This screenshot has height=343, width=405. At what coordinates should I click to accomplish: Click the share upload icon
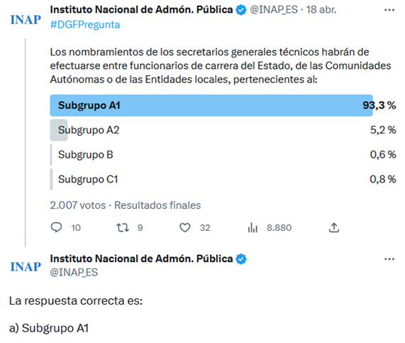[x=333, y=228]
